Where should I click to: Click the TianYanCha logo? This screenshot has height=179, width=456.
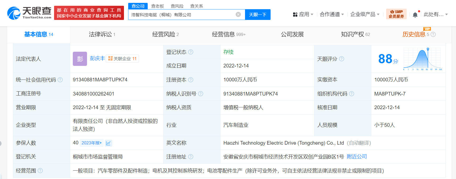29,13
